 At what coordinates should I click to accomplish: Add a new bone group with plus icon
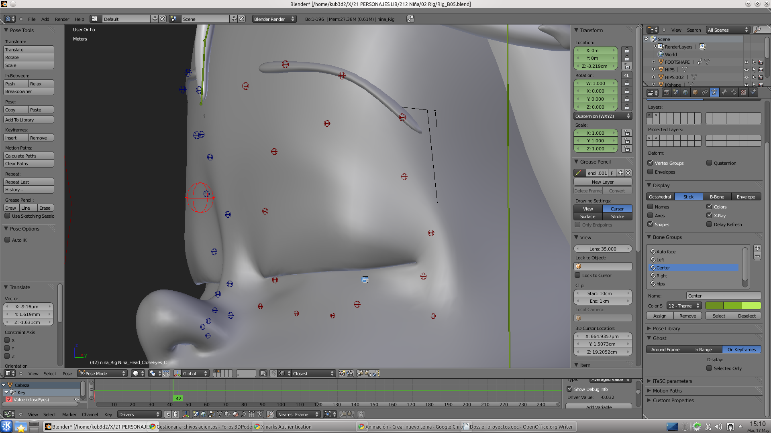tap(757, 248)
